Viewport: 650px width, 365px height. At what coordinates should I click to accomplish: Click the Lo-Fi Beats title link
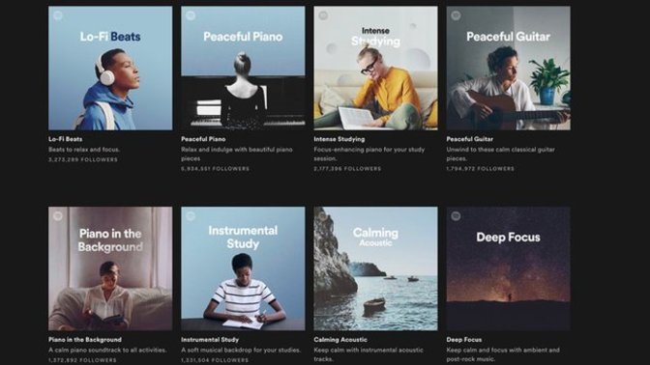(66, 139)
